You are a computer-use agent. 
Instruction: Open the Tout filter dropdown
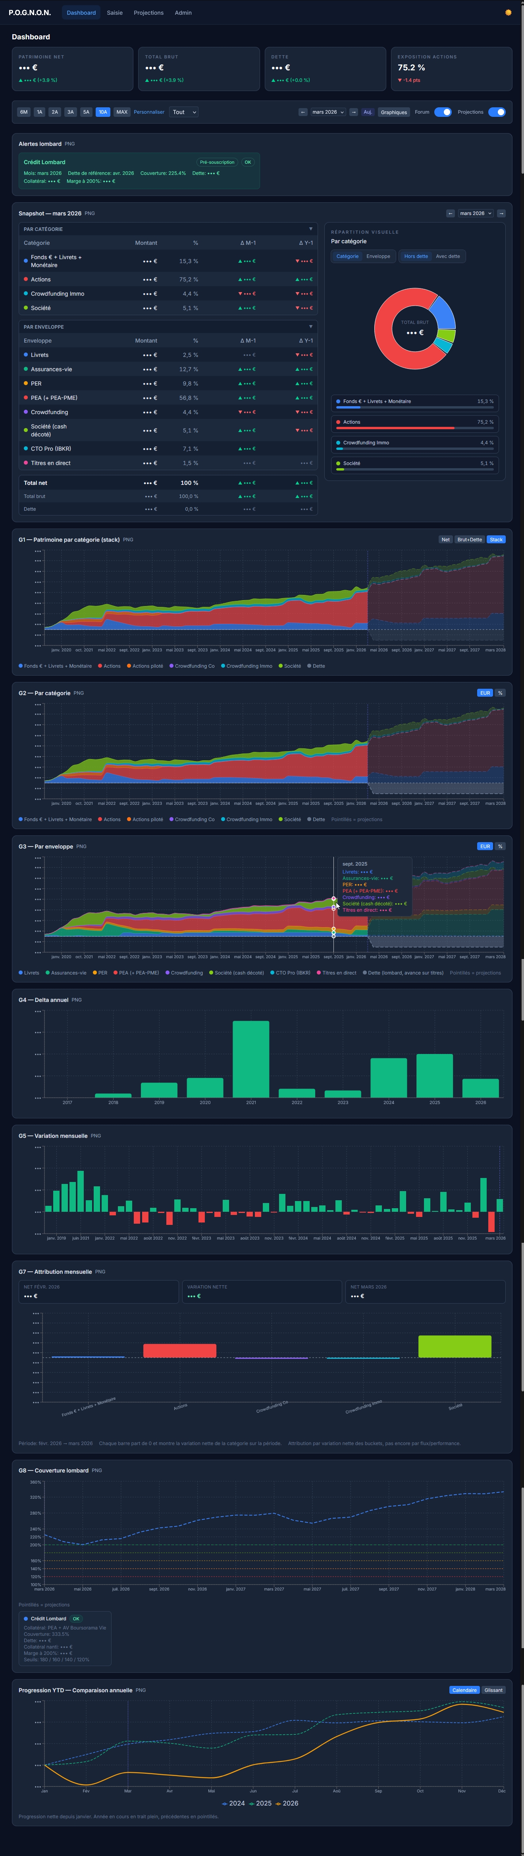coord(183,112)
